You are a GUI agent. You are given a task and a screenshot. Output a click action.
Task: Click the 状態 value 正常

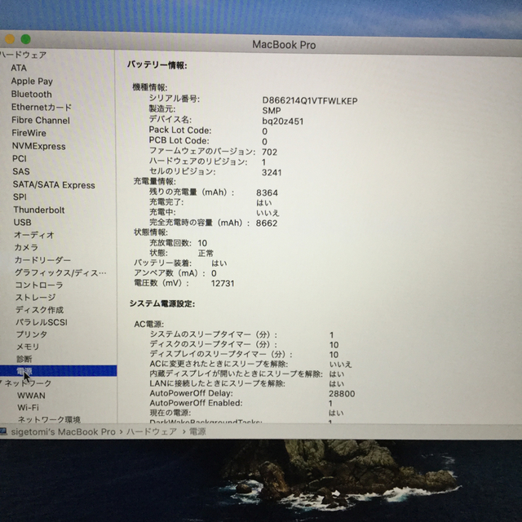click(206, 254)
